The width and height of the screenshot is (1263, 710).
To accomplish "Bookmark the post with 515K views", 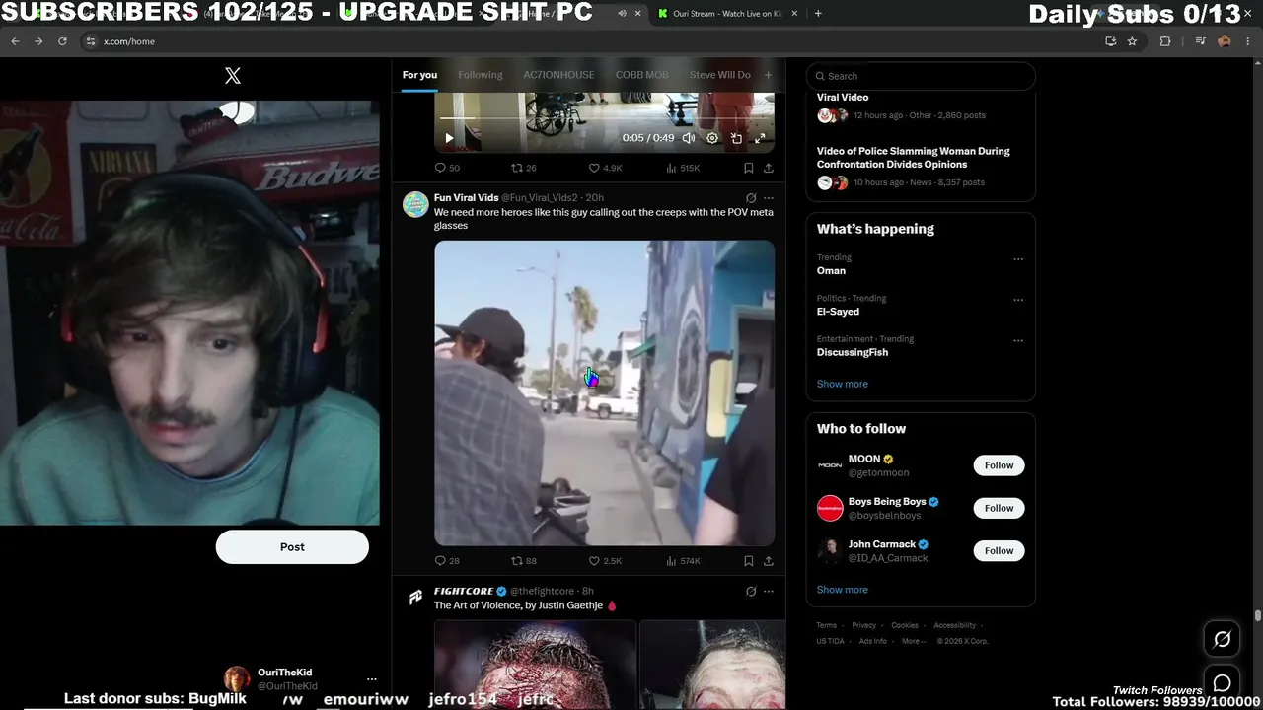I will [749, 168].
